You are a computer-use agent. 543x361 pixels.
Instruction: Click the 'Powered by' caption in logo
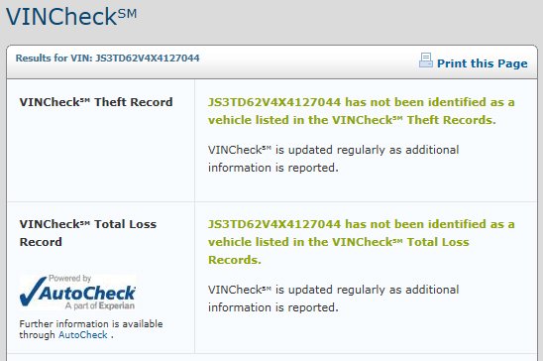coord(69,279)
